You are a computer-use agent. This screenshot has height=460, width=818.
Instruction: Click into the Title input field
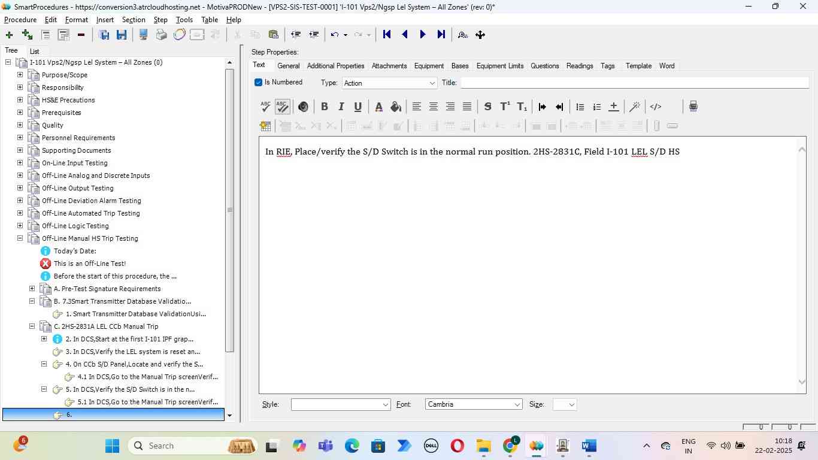pos(635,83)
